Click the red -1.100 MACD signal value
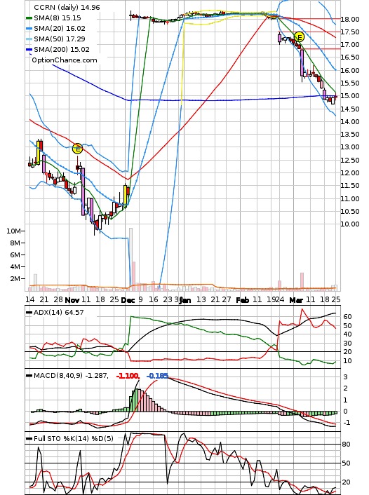The image size is (369, 495). 128,376
